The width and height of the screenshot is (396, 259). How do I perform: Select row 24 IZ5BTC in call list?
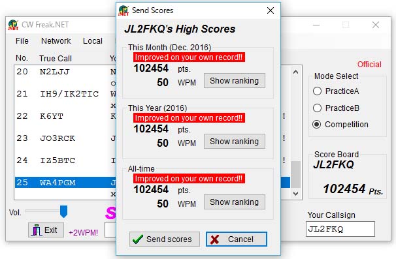pos(65,160)
